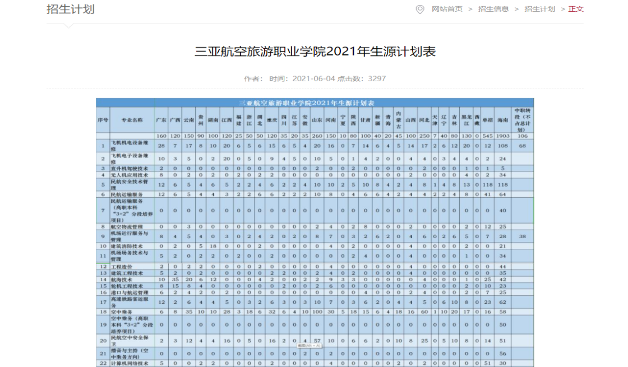Click the red 正文 breadcrumb text
628x367 pixels.
tap(576, 9)
